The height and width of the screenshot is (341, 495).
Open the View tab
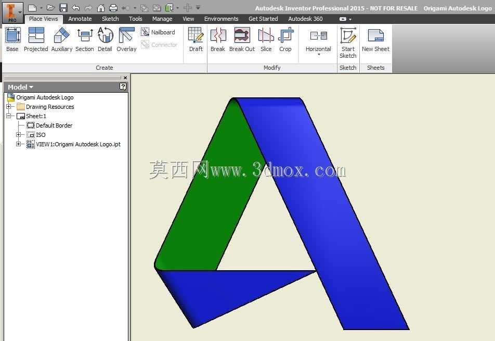click(x=188, y=19)
